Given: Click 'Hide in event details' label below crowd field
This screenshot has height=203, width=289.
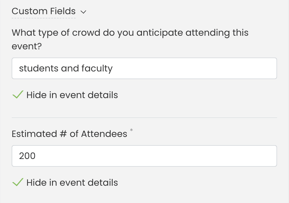Looking at the screenshot, I should (72, 95).
